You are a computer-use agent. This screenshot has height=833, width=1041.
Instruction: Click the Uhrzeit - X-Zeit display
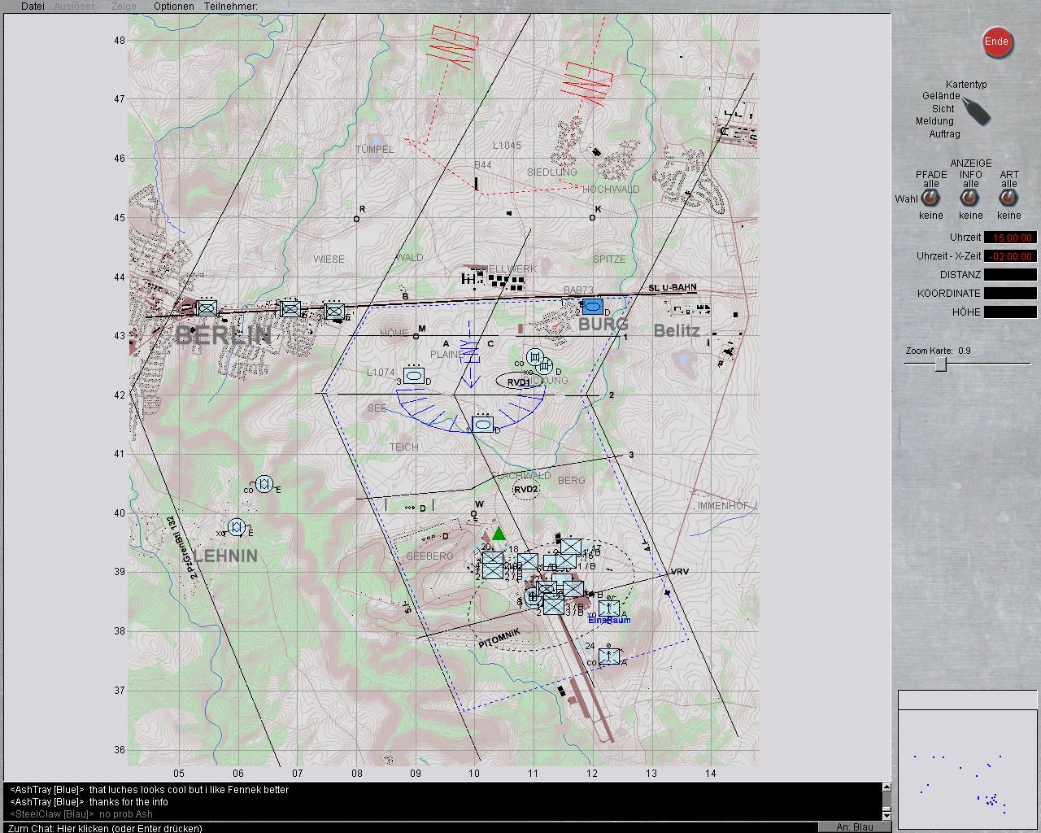(1010, 256)
